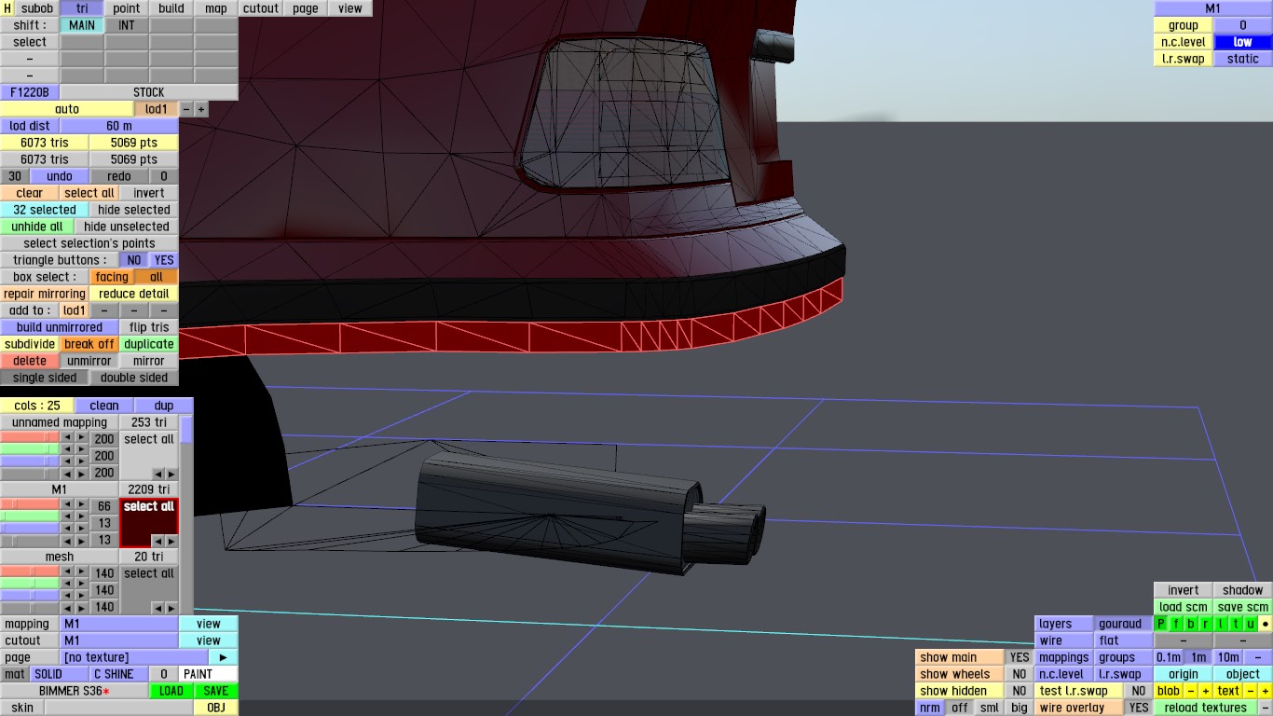Viewport: 1273px width, 716px height.
Task: Switch to the point mode tab
Action: (127, 8)
